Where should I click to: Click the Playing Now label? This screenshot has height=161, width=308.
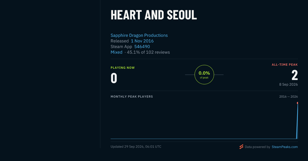[123, 68]
